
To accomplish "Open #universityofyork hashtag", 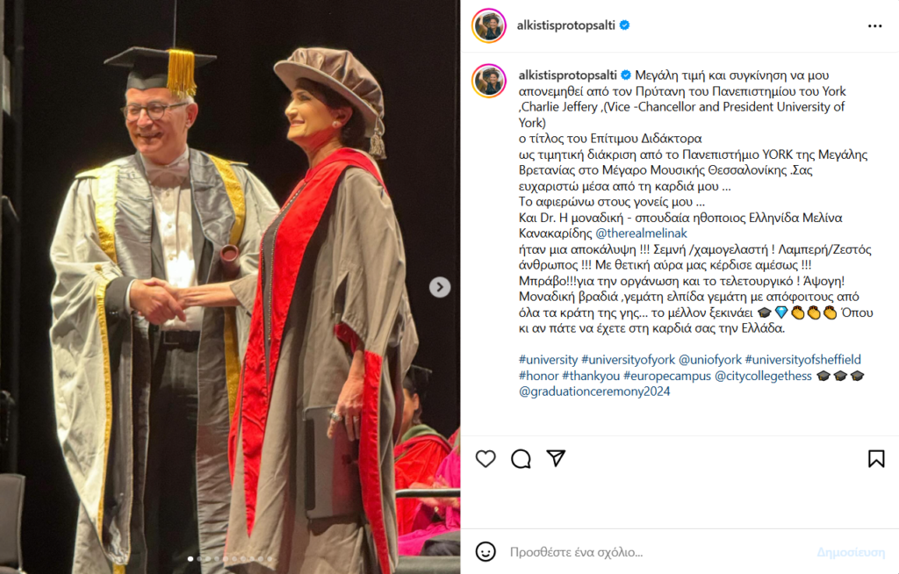I will coord(628,360).
